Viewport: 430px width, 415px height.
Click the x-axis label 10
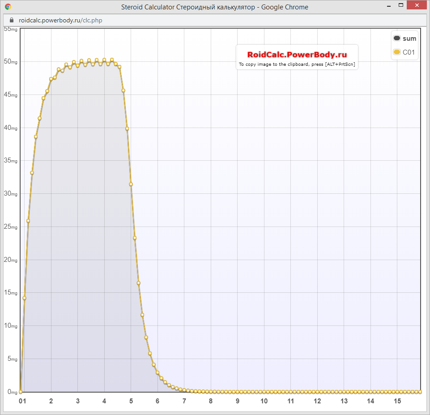tap(264, 401)
